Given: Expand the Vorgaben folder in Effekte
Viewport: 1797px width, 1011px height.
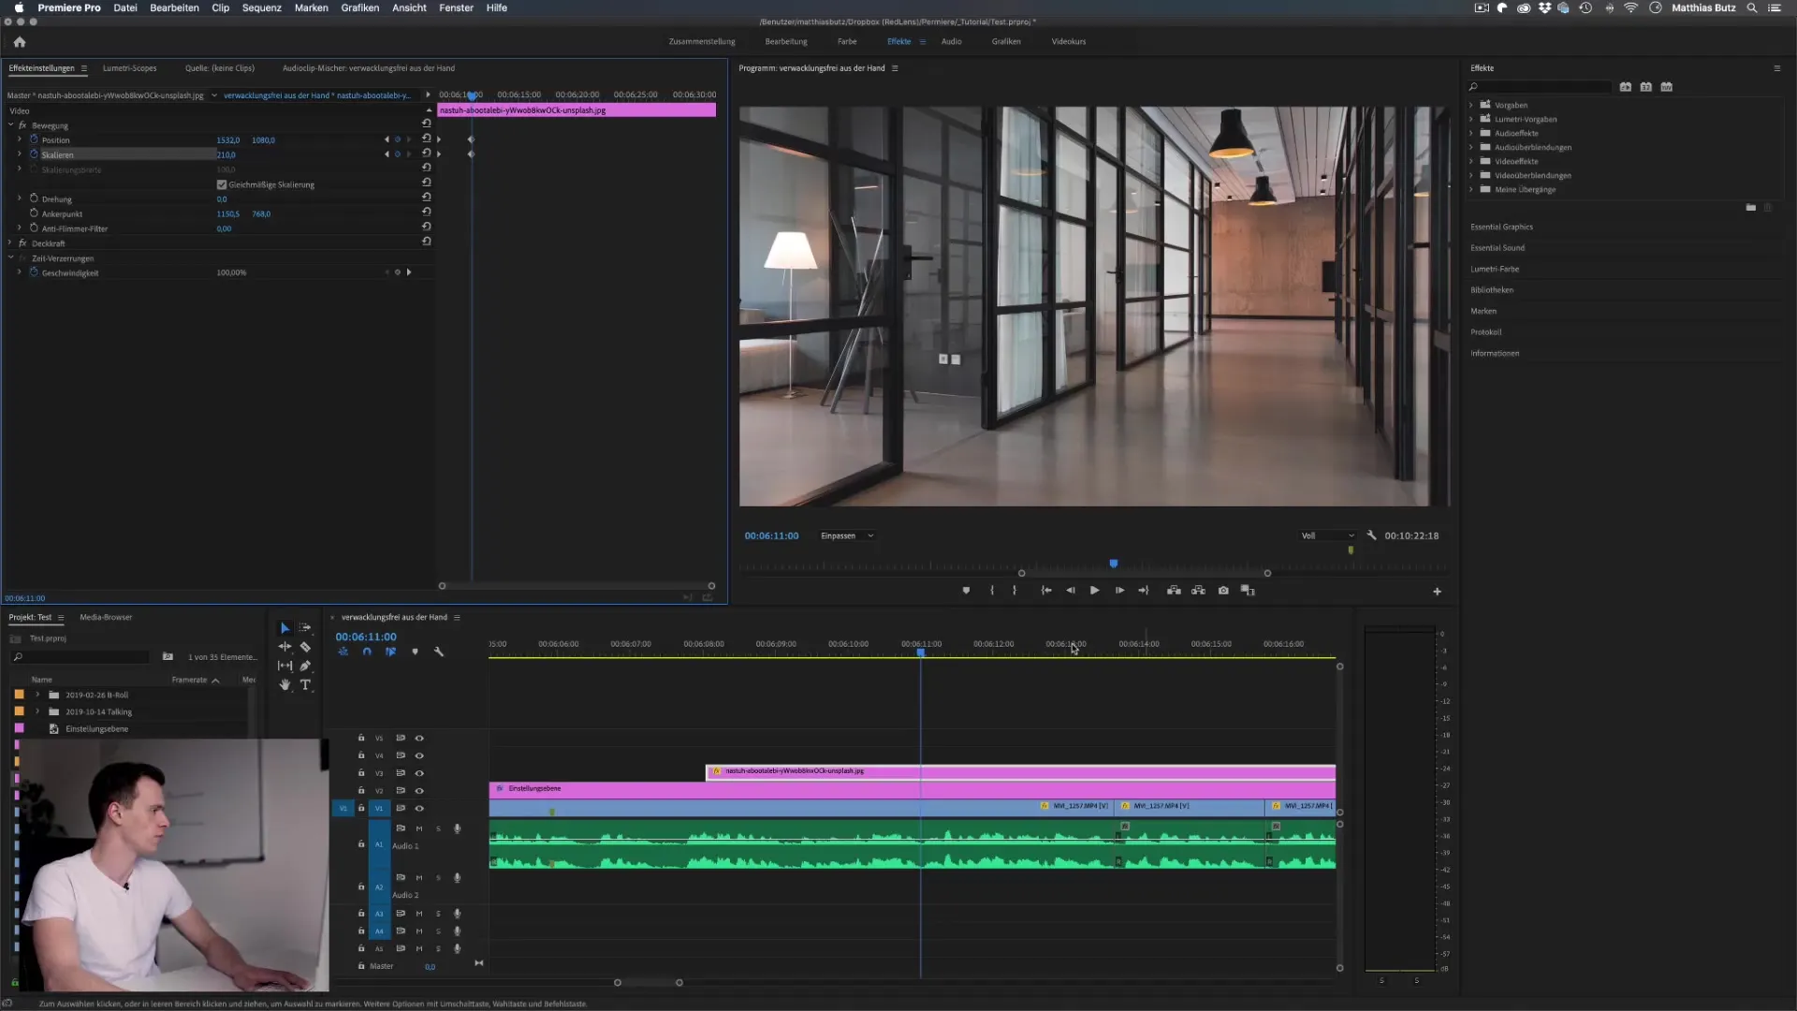Looking at the screenshot, I should point(1471,105).
